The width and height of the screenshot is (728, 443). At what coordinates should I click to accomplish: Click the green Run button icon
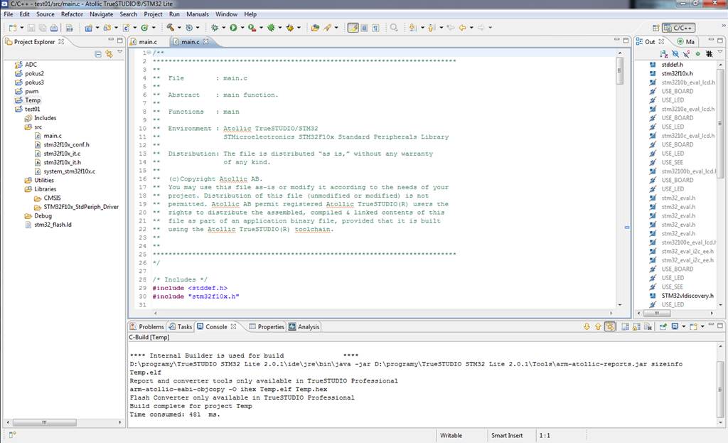click(x=233, y=28)
